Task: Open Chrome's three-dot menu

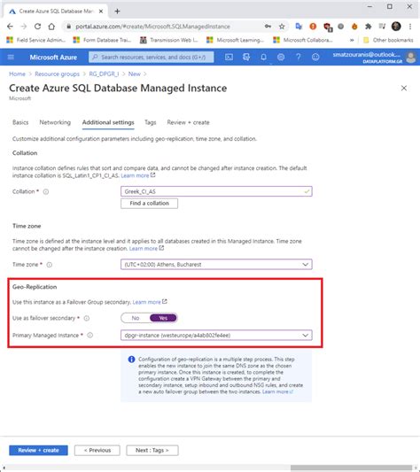Action: click(410, 27)
